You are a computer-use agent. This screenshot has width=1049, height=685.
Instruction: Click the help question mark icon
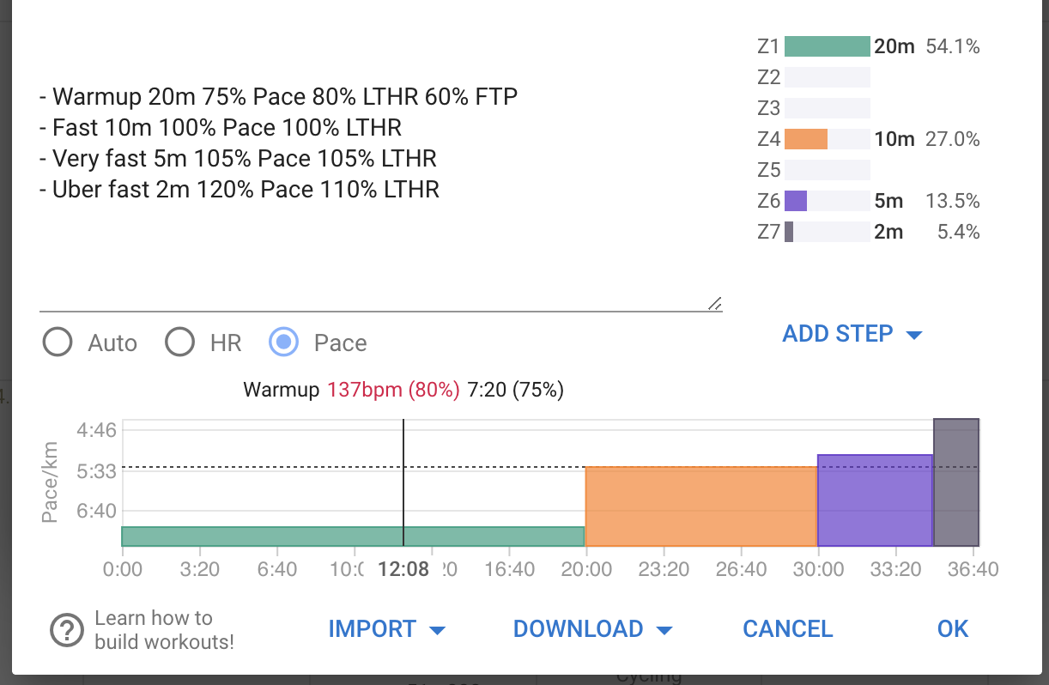point(66,631)
